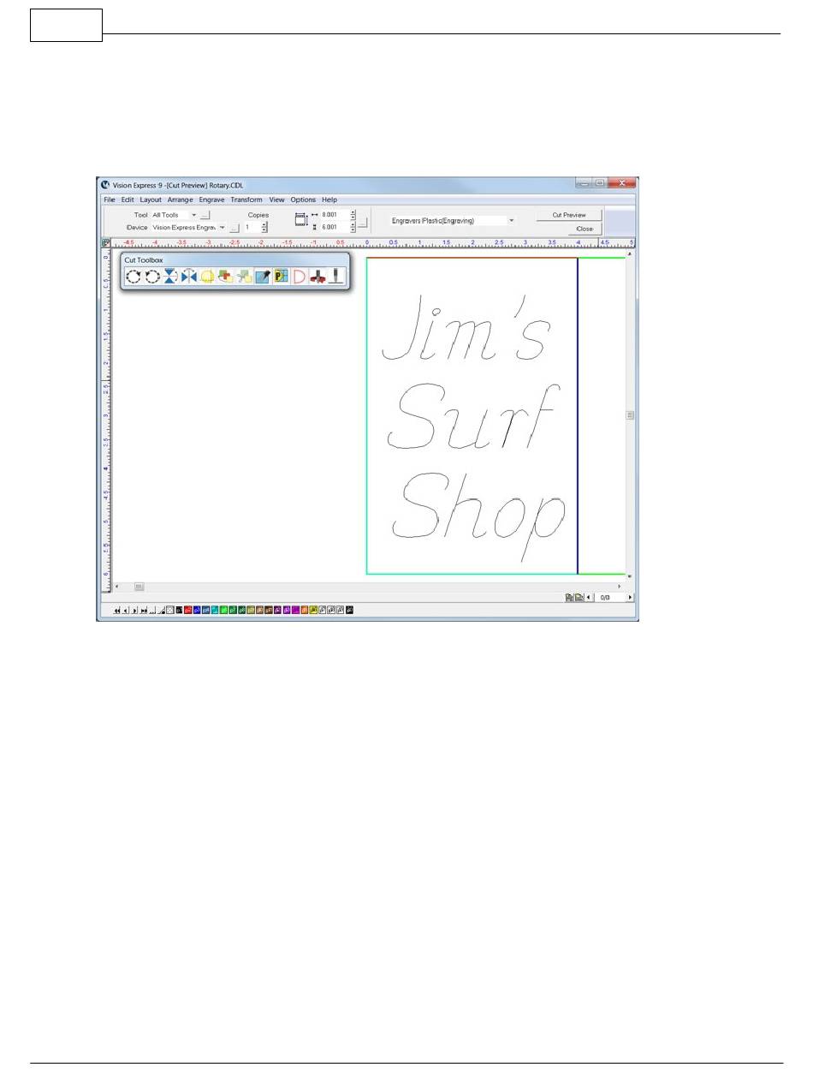This screenshot has width=813, height=1085.
Task: Click the yellow circle icon in Cut Toolbox
Action: pos(207,277)
